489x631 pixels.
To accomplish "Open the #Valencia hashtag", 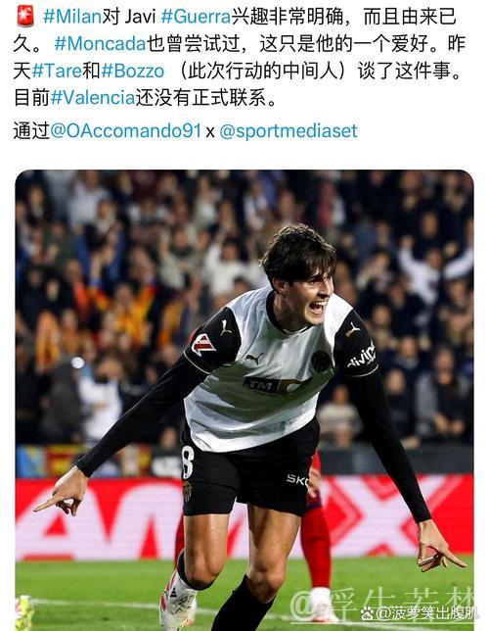I will [93, 98].
